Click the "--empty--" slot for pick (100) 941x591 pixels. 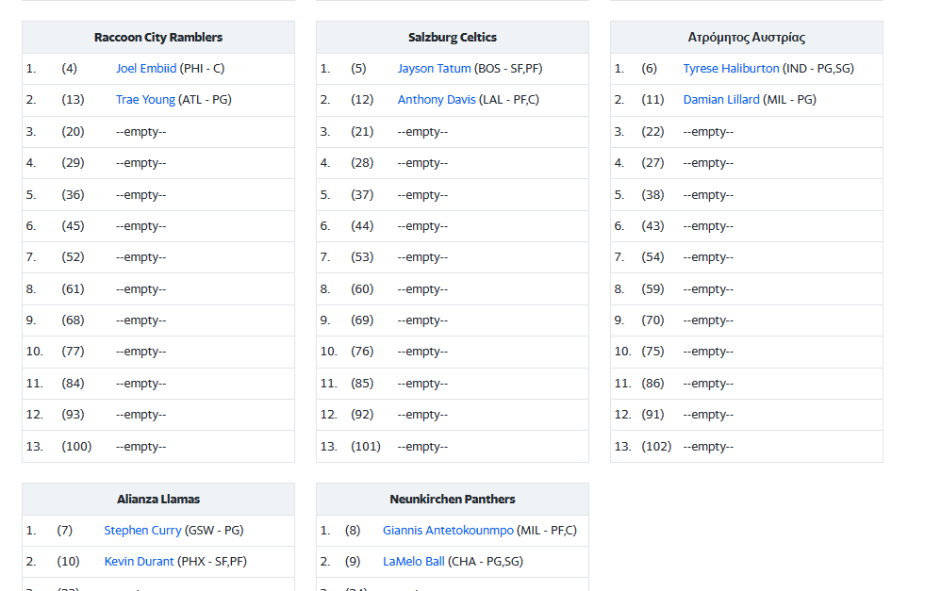(x=141, y=447)
